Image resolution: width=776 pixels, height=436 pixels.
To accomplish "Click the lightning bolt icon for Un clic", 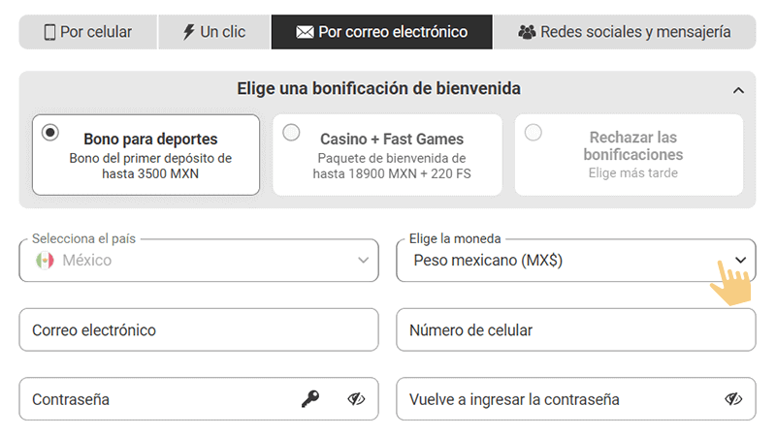I will coord(188,32).
